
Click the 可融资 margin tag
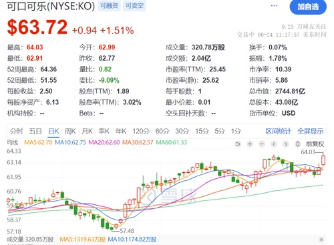(x=109, y=6)
